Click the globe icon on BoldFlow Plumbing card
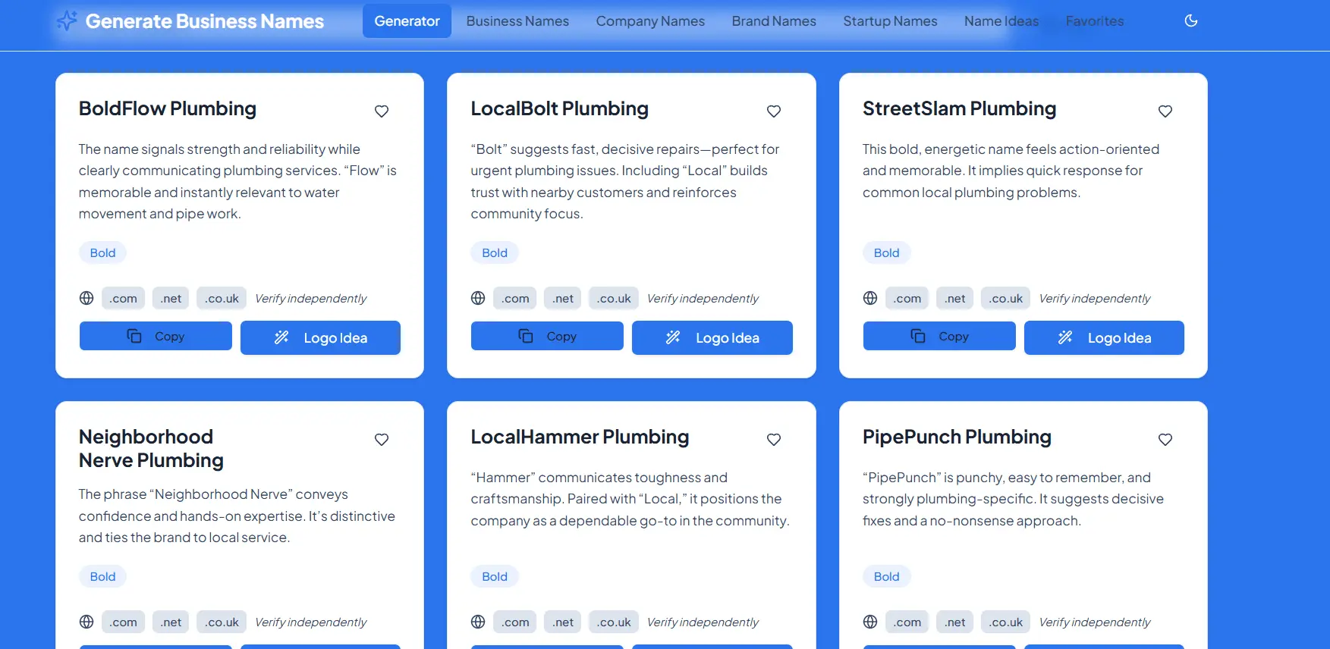 tap(86, 298)
